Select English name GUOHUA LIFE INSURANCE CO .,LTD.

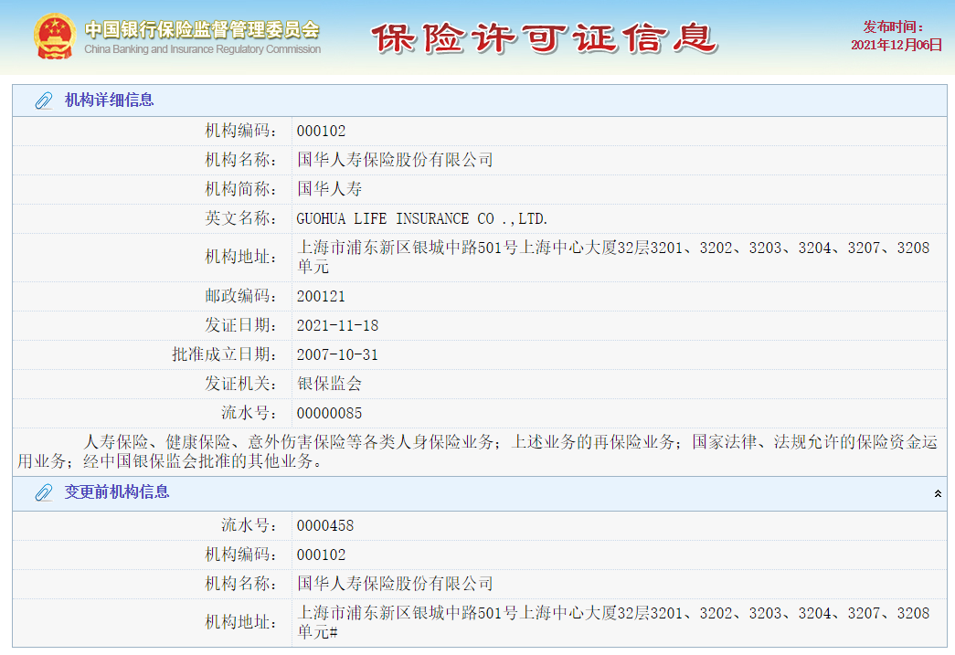(x=422, y=218)
